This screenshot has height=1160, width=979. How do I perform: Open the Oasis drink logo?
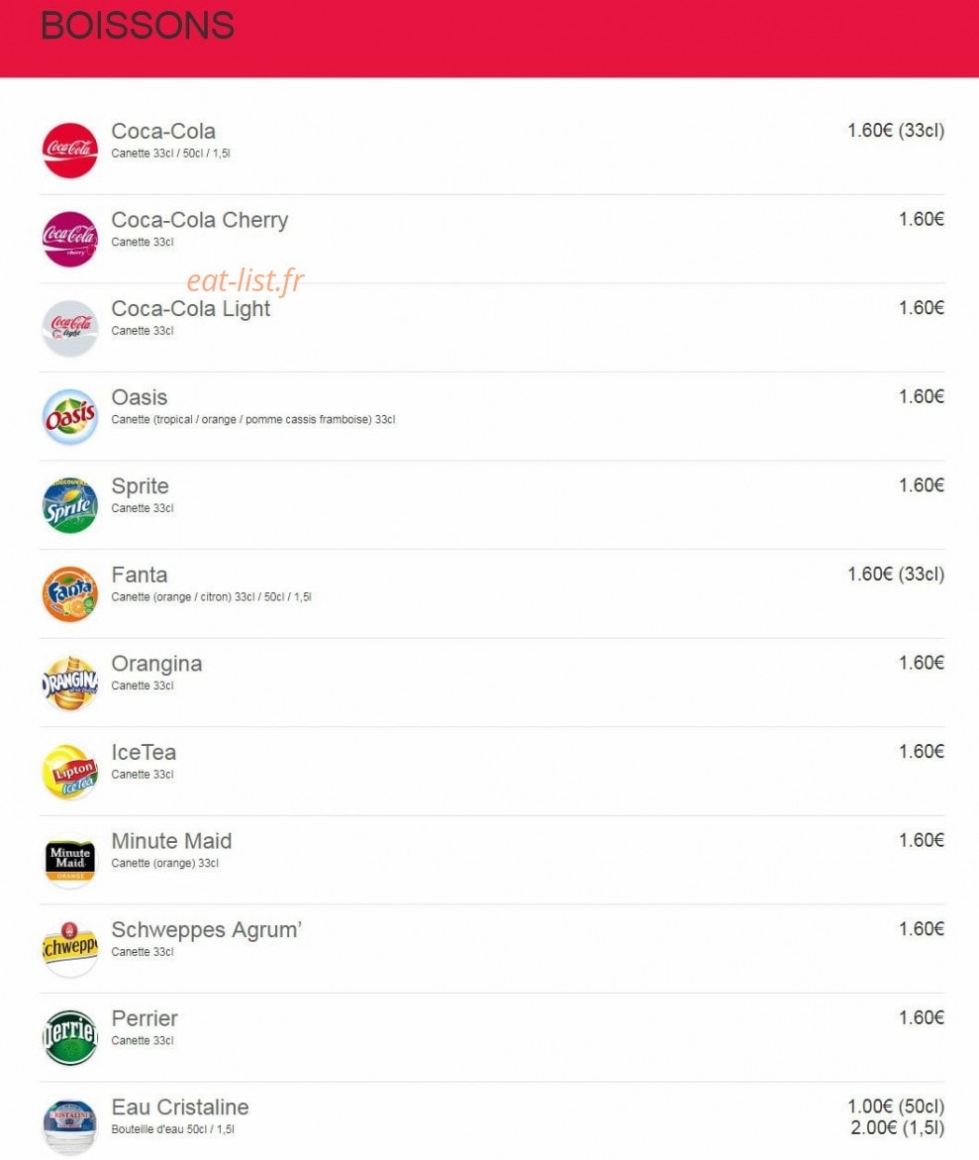click(69, 417)
